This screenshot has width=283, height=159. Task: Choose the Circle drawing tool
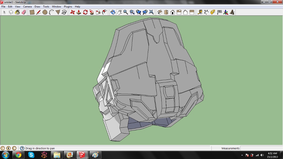click(x=45, y=12)
